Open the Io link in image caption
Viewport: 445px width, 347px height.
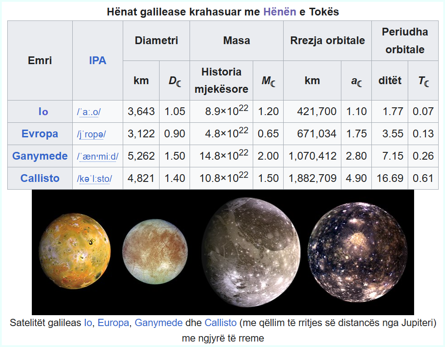click(88, 323)
